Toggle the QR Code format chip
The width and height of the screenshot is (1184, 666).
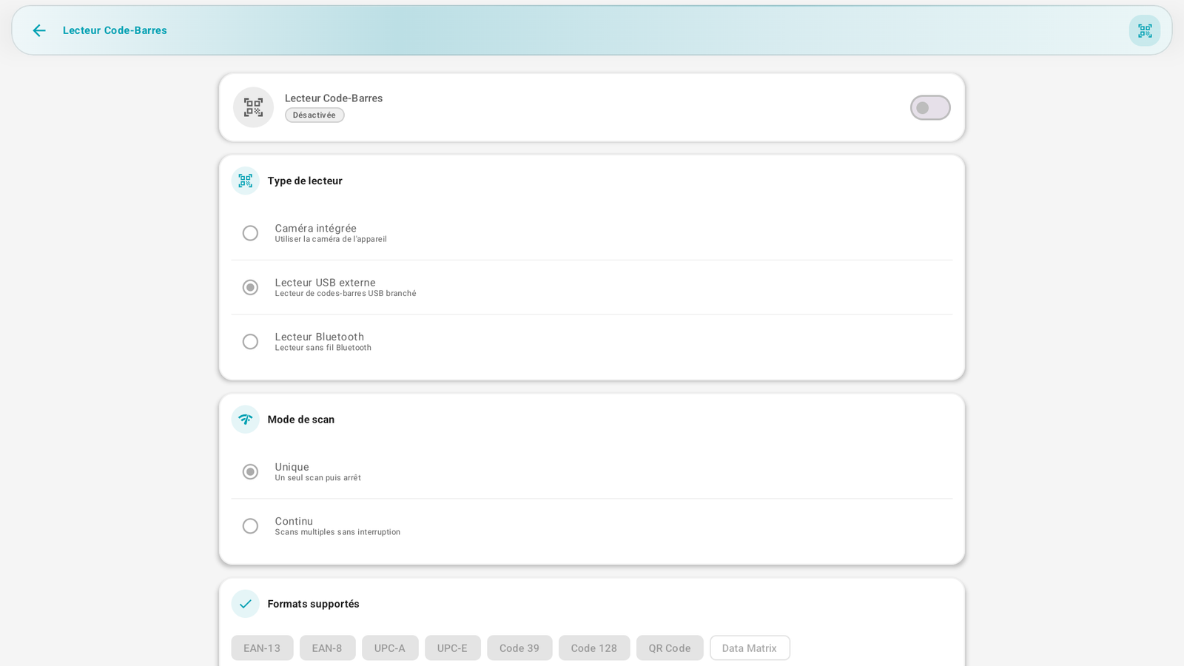(670, 647)
